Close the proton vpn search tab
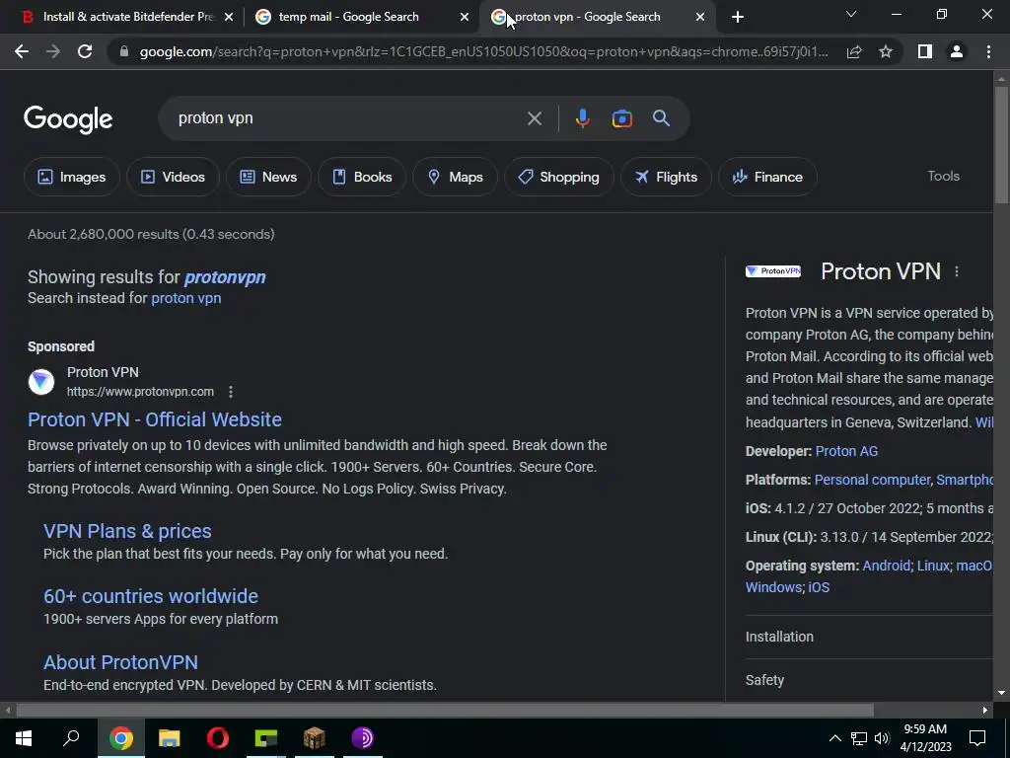The height and width of the screenshot is (758, 1010). tap(700, 17)
